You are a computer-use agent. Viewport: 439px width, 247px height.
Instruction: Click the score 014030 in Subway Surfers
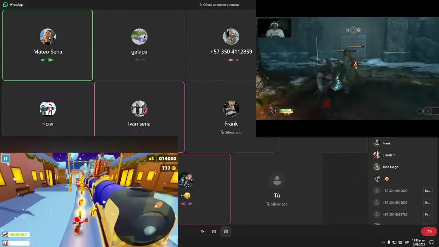coord(167,158)
